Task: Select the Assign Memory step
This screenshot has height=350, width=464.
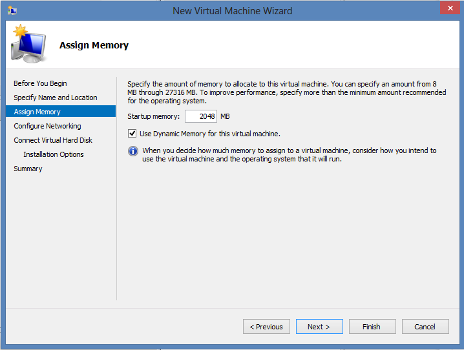Action: [37, 112]
